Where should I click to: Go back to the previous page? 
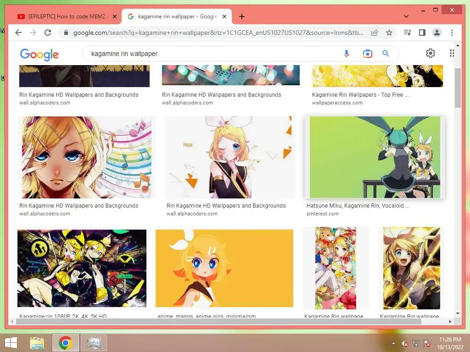point(18,33)
